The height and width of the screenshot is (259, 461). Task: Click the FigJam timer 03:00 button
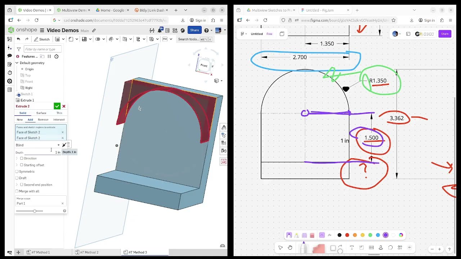click(x=425, y=34)
